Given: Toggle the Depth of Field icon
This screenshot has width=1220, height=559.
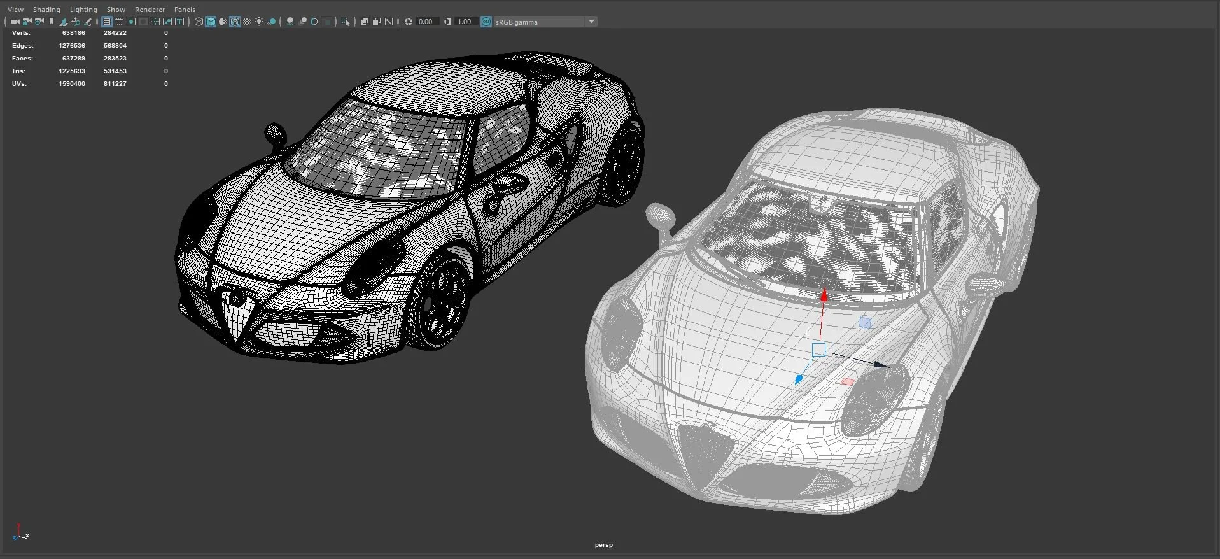Looking at the screenshot, I should [326, 22].
